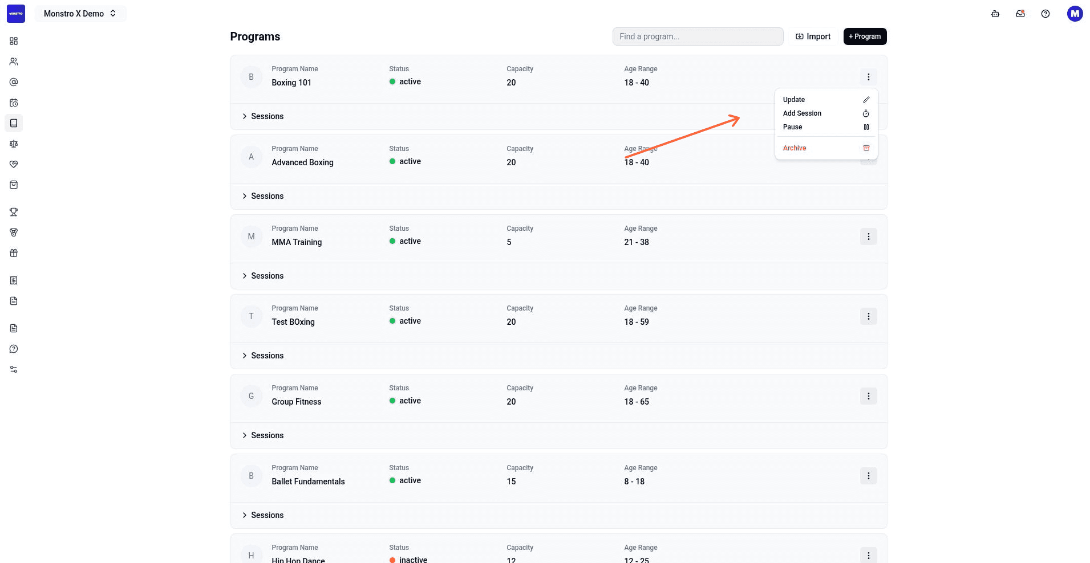Click the age range 21 - 38

637,242
